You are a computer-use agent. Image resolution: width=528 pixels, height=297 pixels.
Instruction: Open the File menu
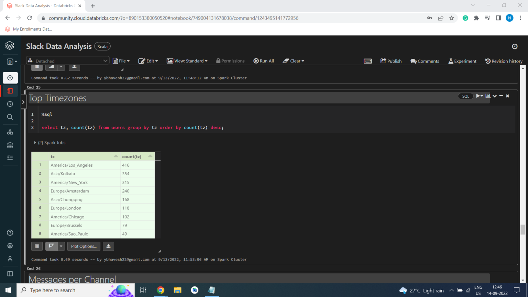pos(121,61)
